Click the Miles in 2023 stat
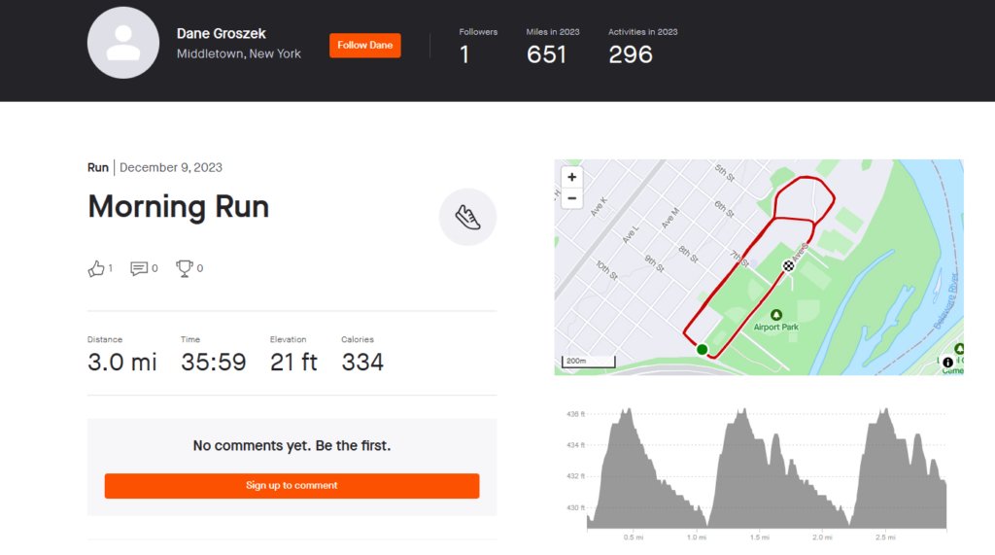 pyautogui.click(x=553, y=47)
